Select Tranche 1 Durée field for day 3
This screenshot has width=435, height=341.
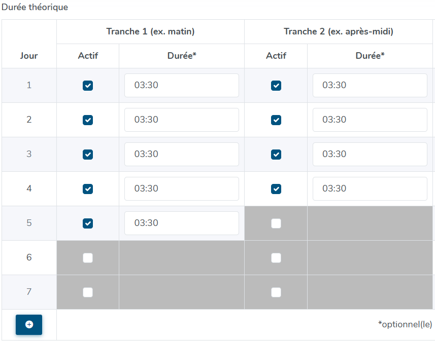click(182, 155)
